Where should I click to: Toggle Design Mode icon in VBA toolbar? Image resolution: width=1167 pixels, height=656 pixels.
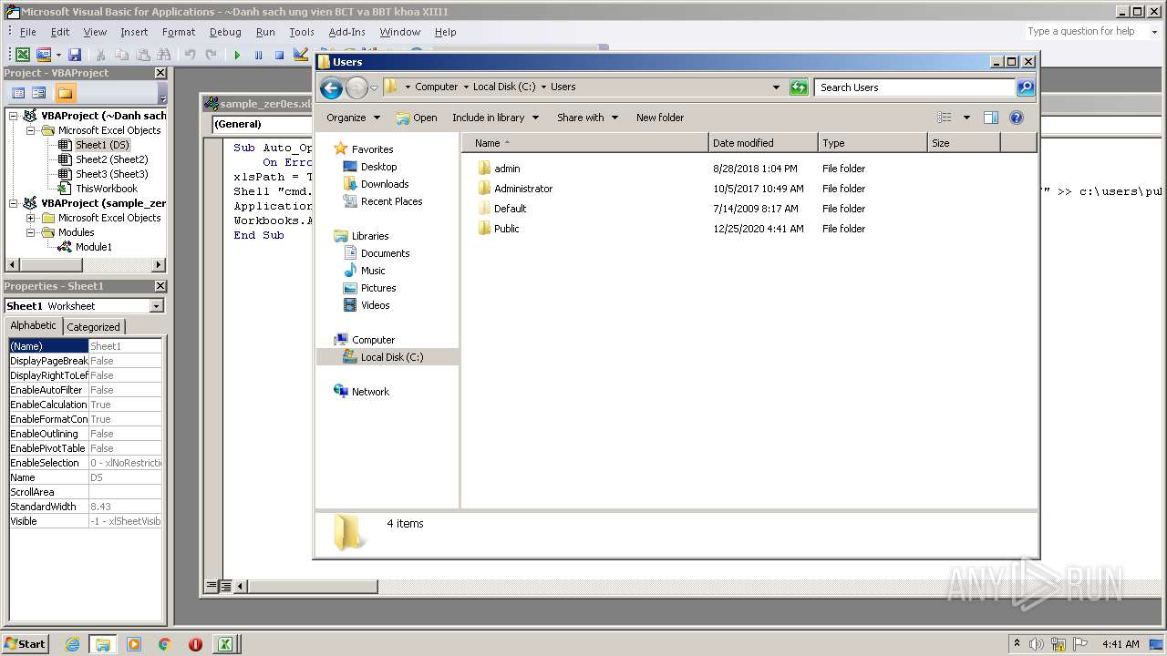(x=301, y=55)
